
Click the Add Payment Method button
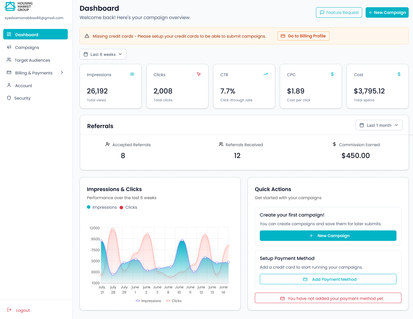pyautogui.click(x=328, y=279)
